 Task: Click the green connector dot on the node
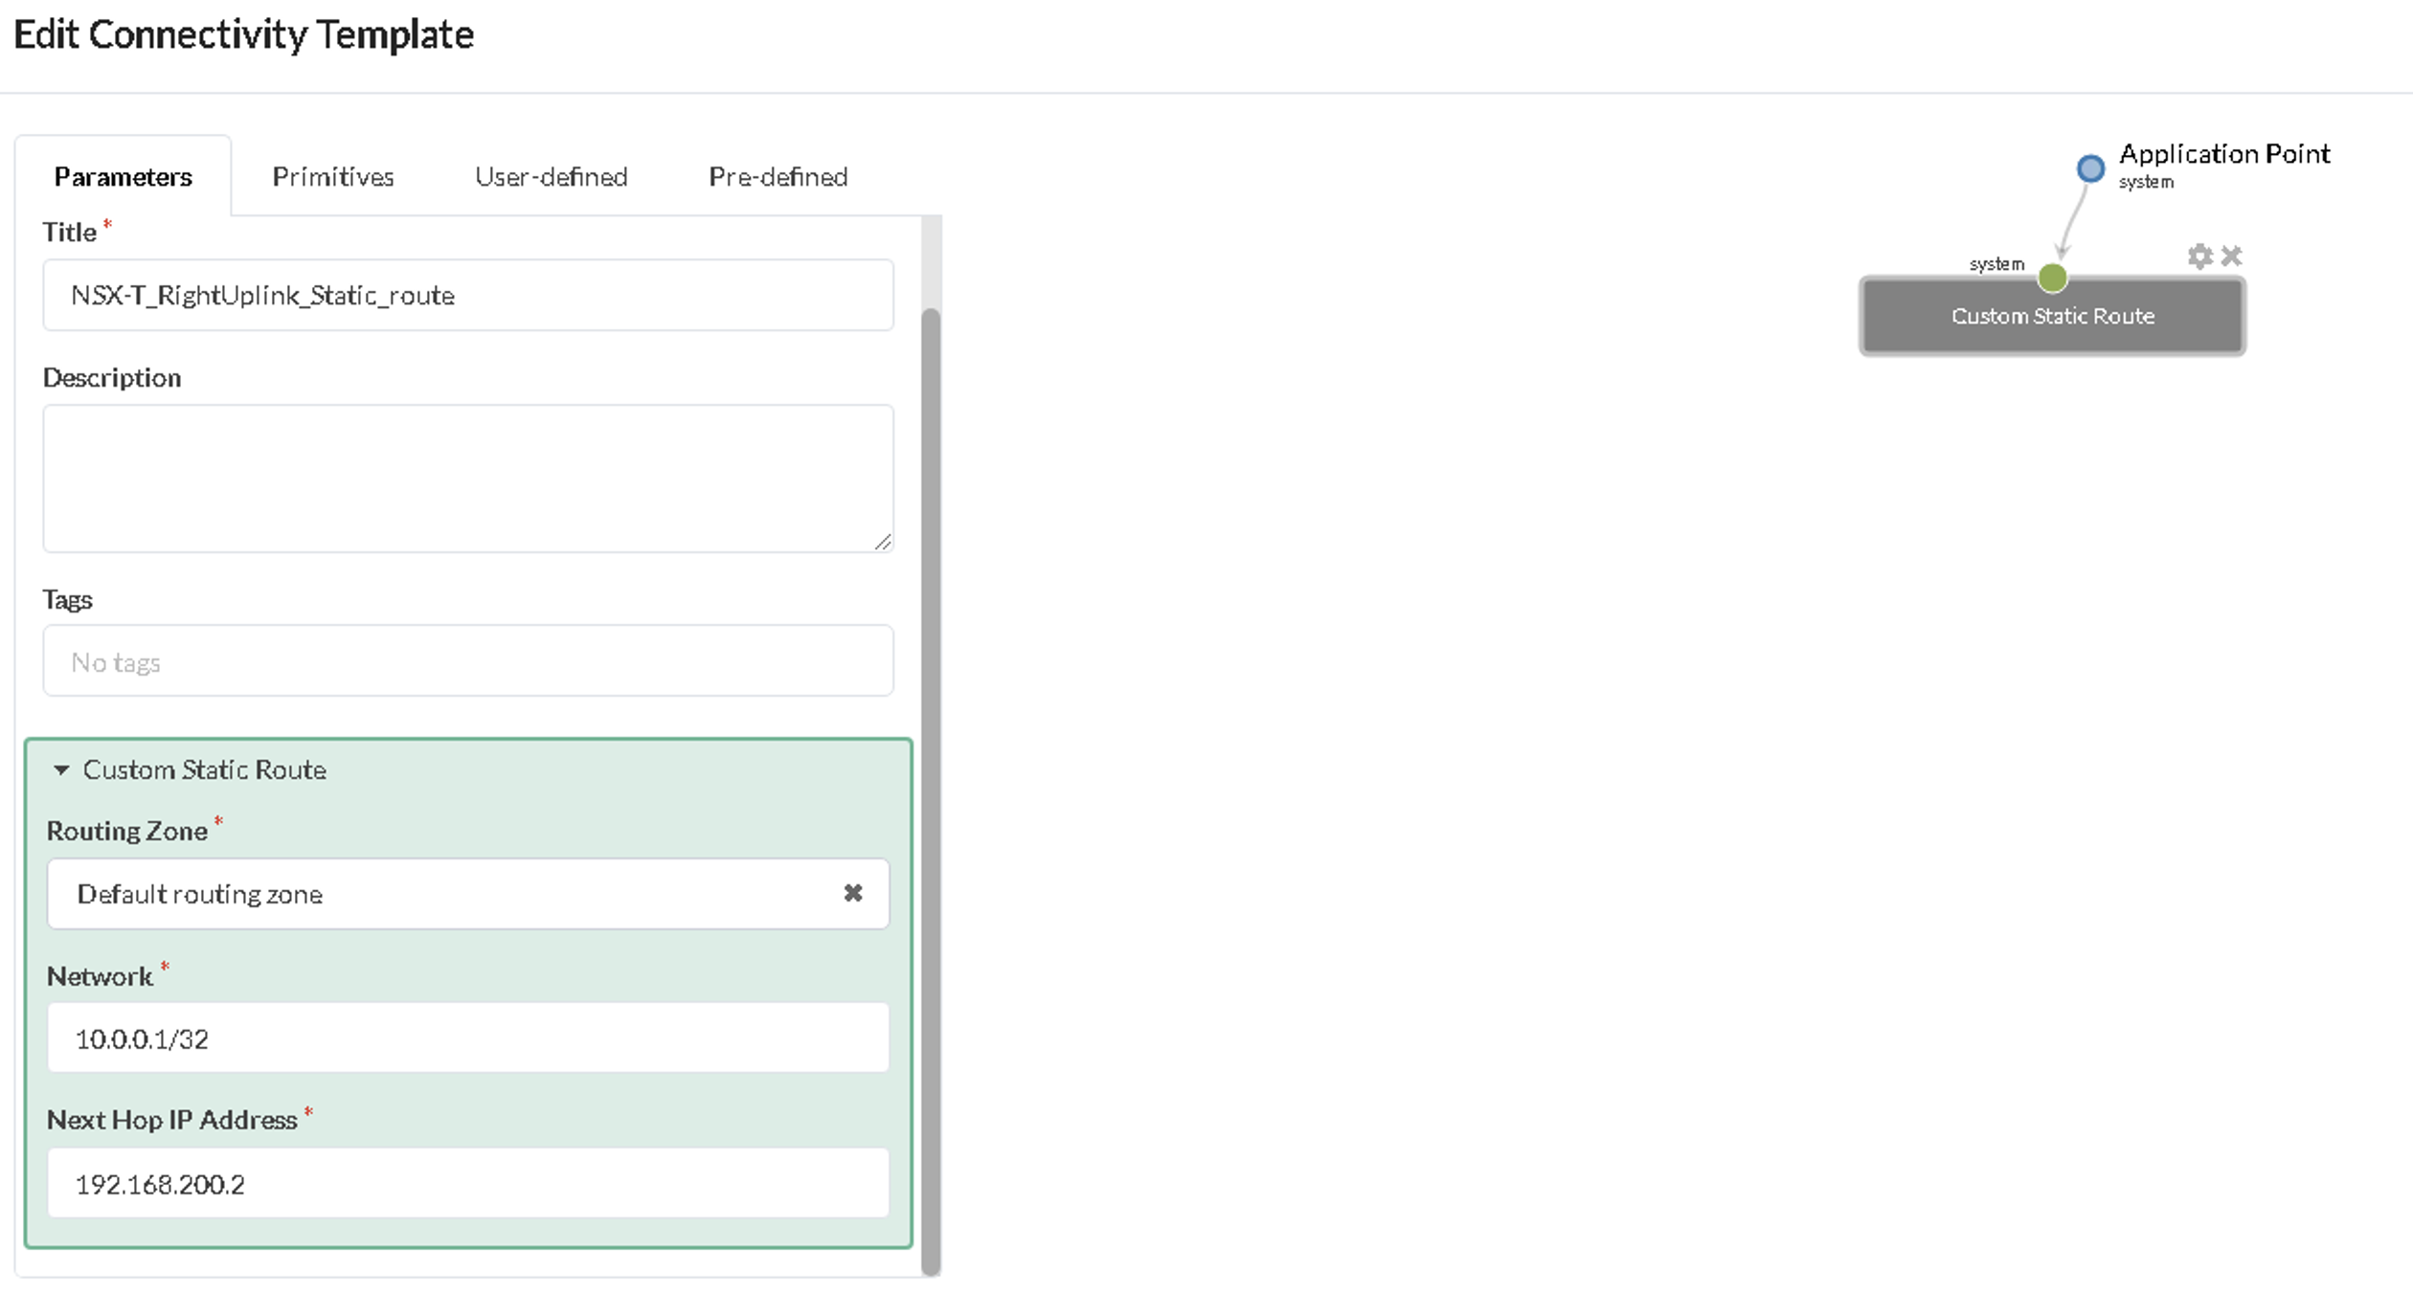tap(2052, 278)
